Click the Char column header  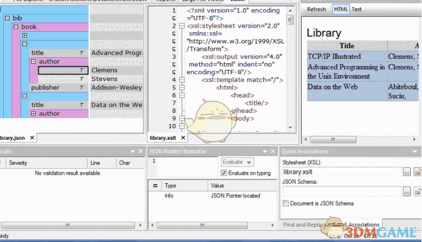click(130, 163)
